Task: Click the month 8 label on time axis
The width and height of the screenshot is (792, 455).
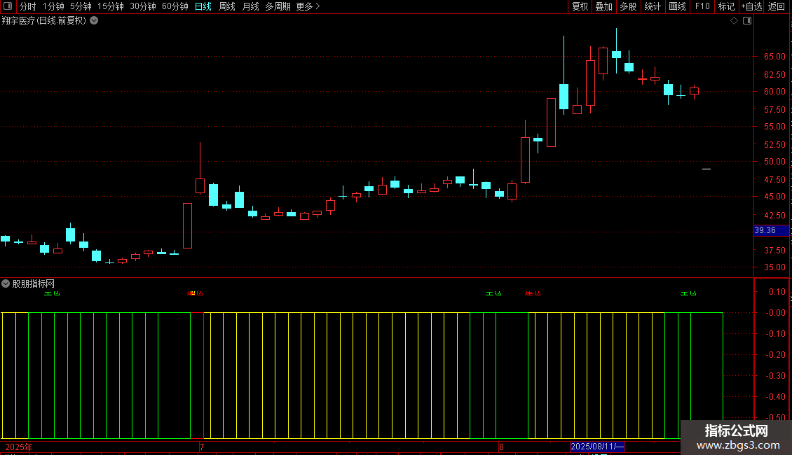Action: [x=501, y=447]
